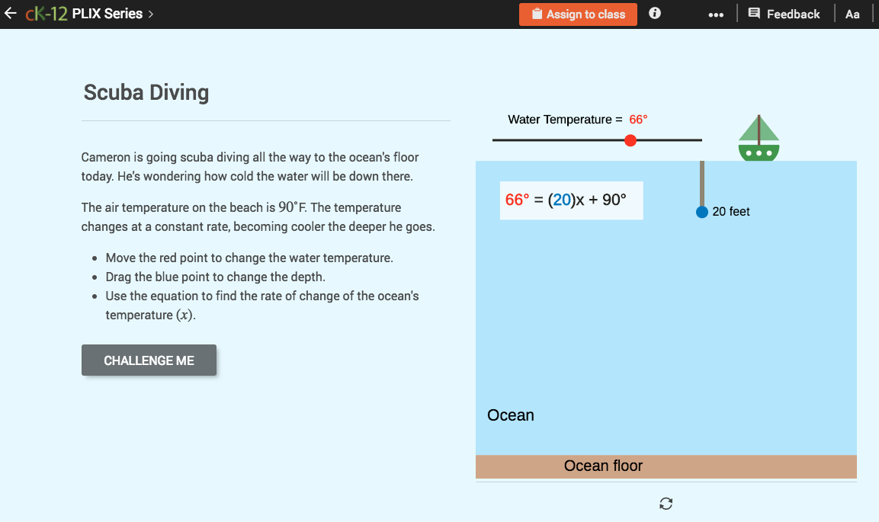Select the Water Temperature = 66° label
879x522 pixels.
coord(576,120)
